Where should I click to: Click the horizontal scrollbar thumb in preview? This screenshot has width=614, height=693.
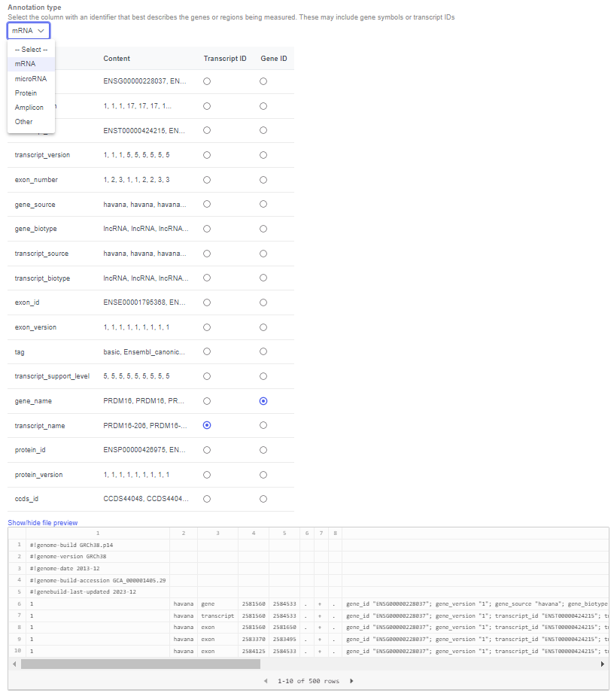click(140, 664)
